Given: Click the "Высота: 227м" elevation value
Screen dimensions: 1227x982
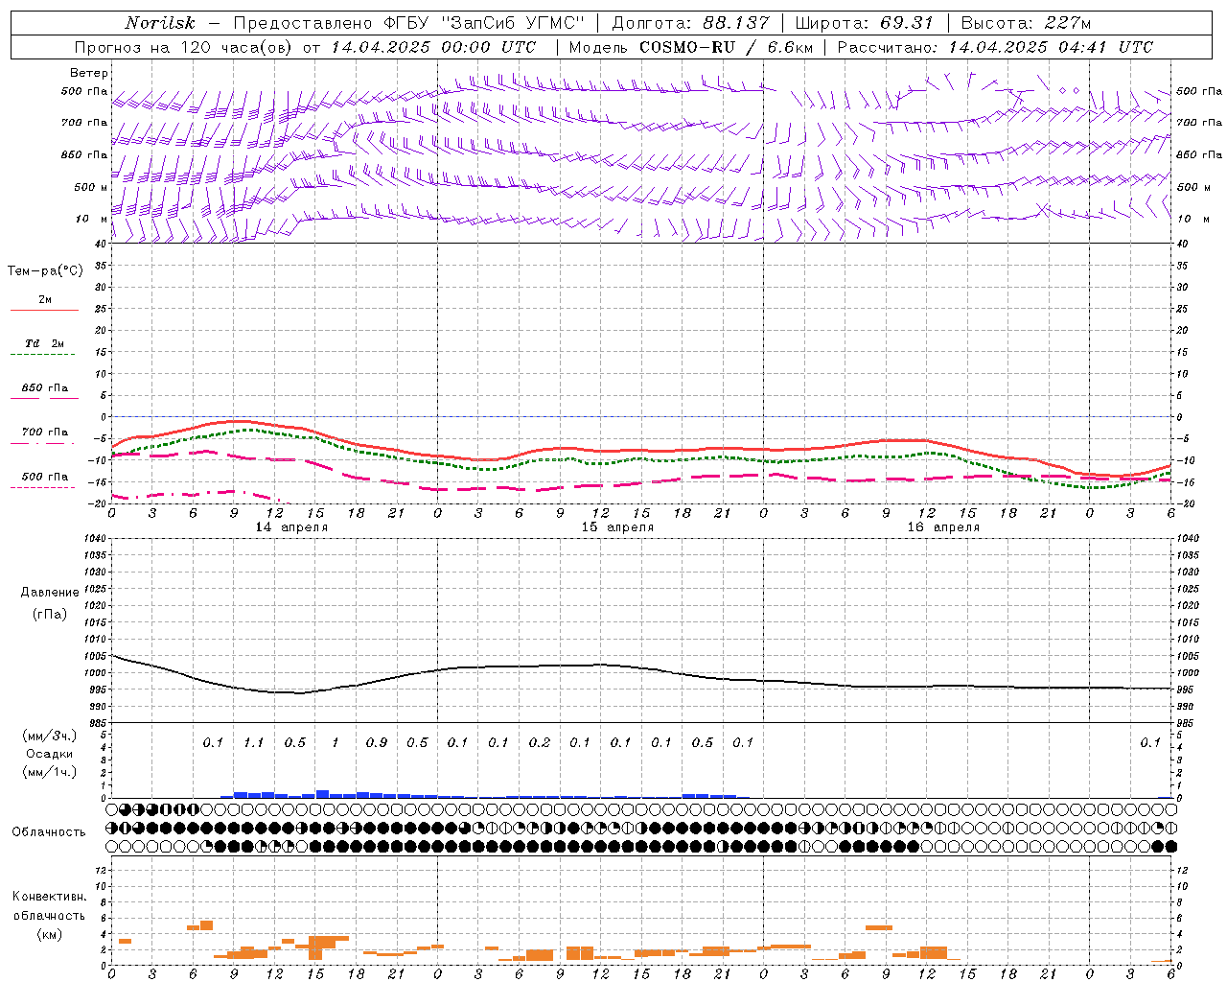Looking at the screenshot, I should [1026, 23].
